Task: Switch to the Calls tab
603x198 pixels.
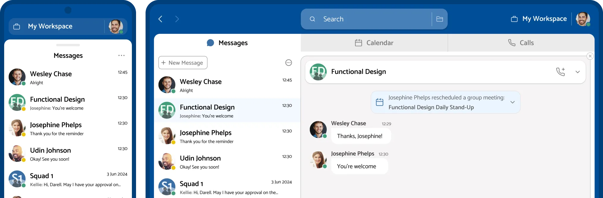Action: 521,43
